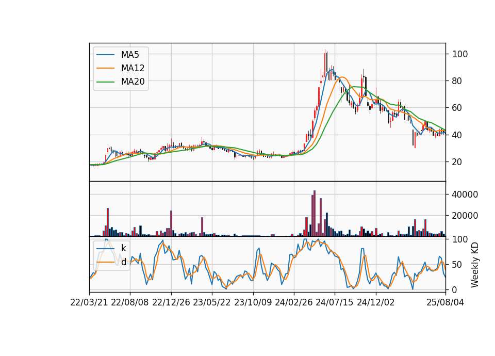Click the KD axis value 0
495x356 pixels.
pos(455,289)
